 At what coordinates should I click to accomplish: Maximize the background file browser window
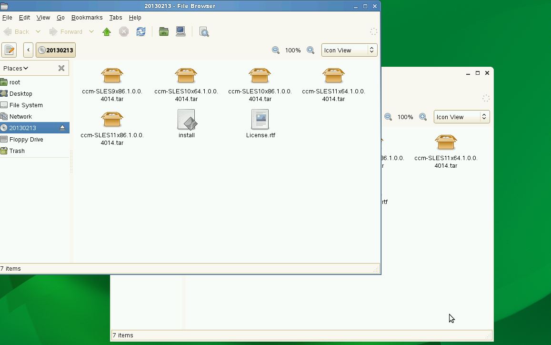coord(478,73)
